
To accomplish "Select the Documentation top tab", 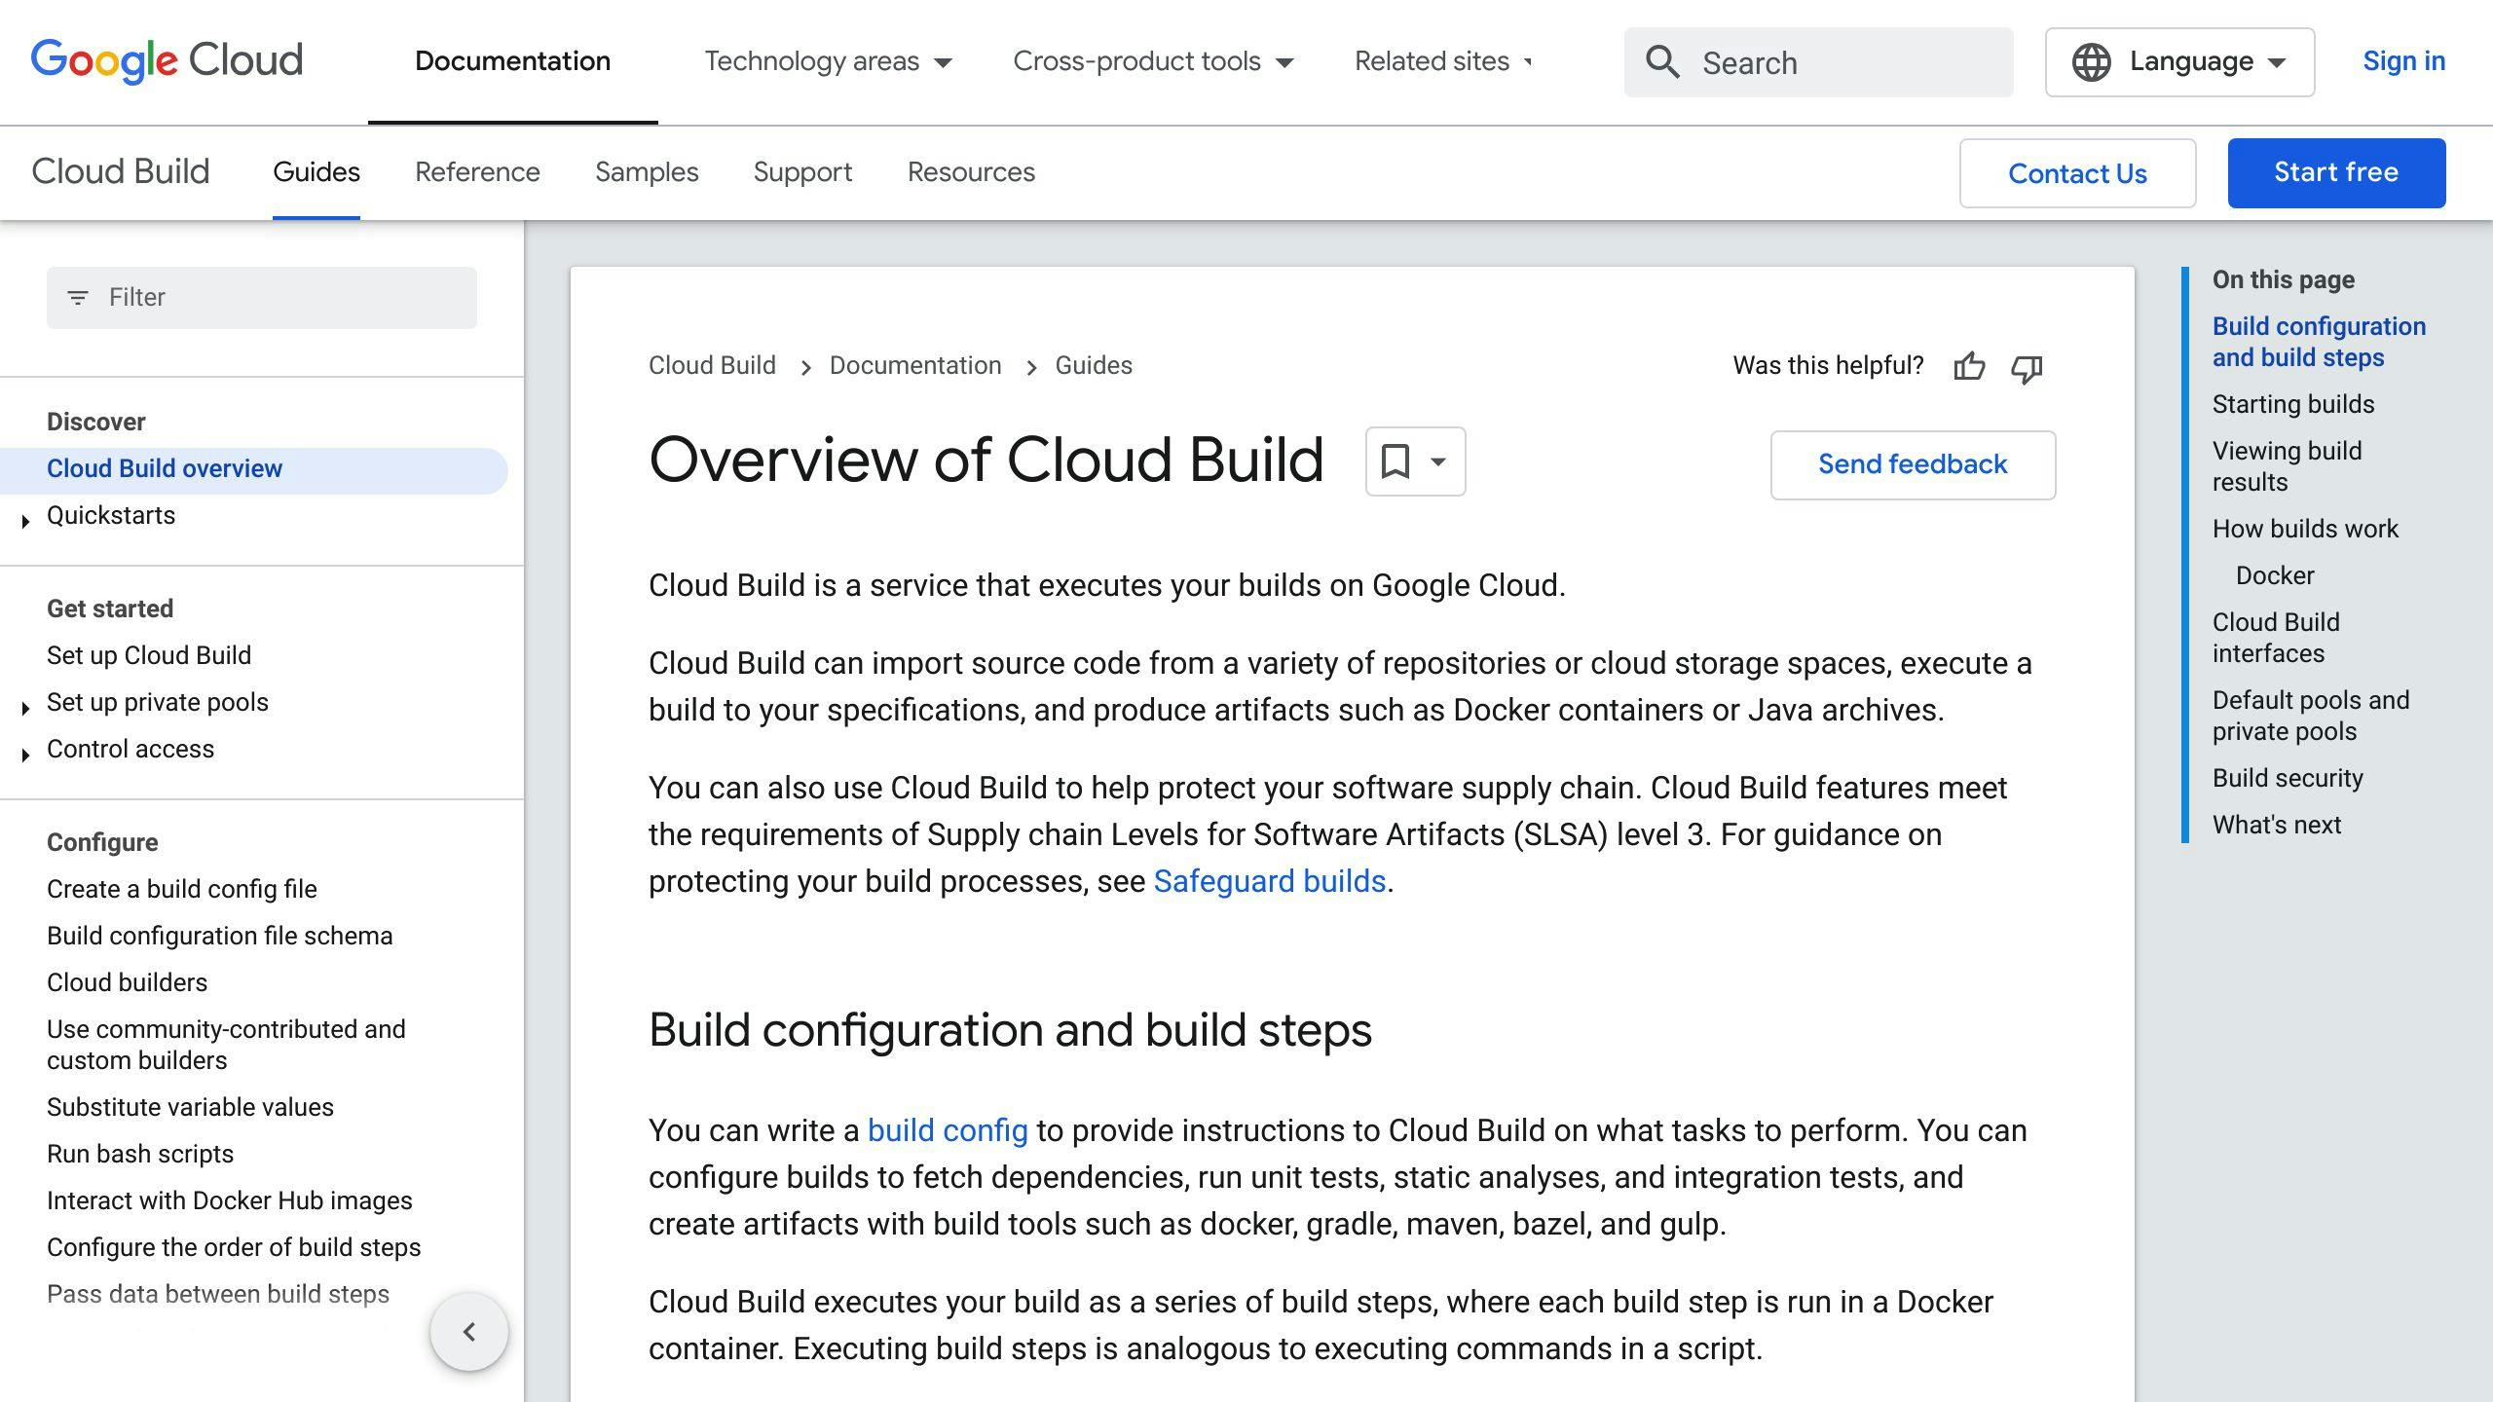I will pos(513,61).
